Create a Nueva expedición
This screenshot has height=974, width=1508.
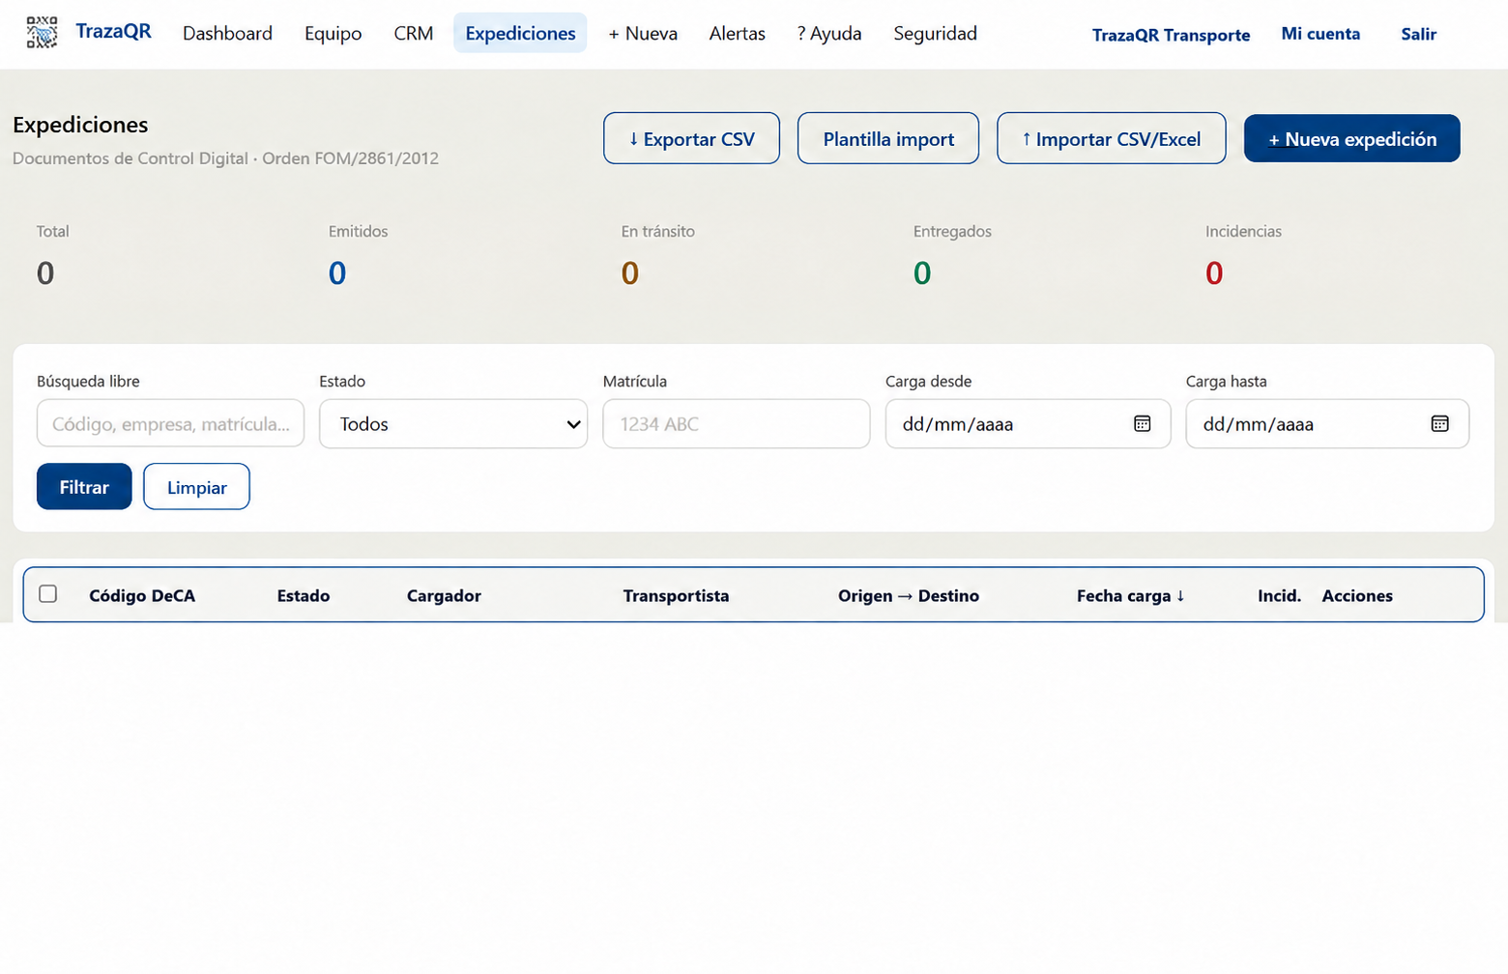tap(1351, 138)
